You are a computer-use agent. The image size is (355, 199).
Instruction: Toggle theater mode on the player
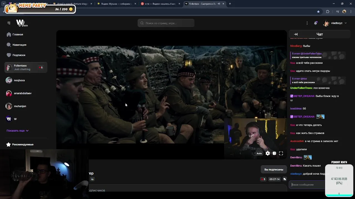(274, 153)
